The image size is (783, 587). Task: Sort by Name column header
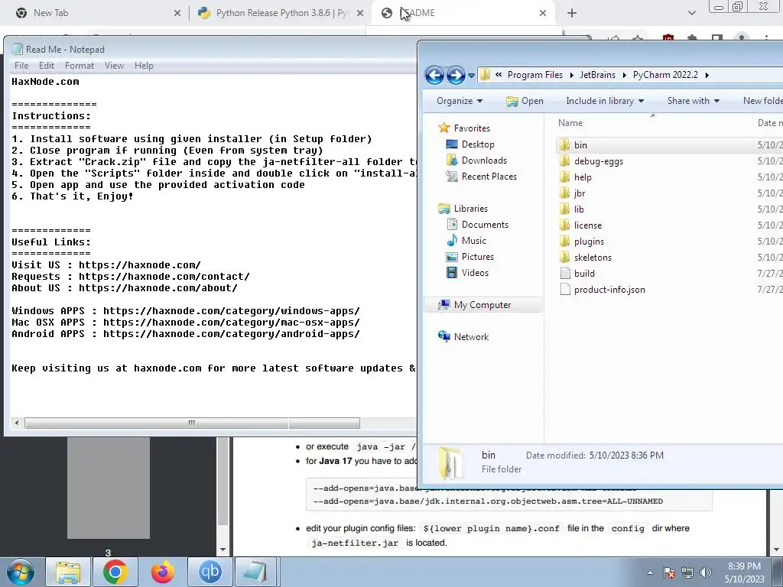point(570,123)
